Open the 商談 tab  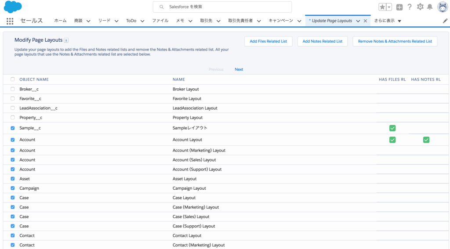[x=78, y=21]
